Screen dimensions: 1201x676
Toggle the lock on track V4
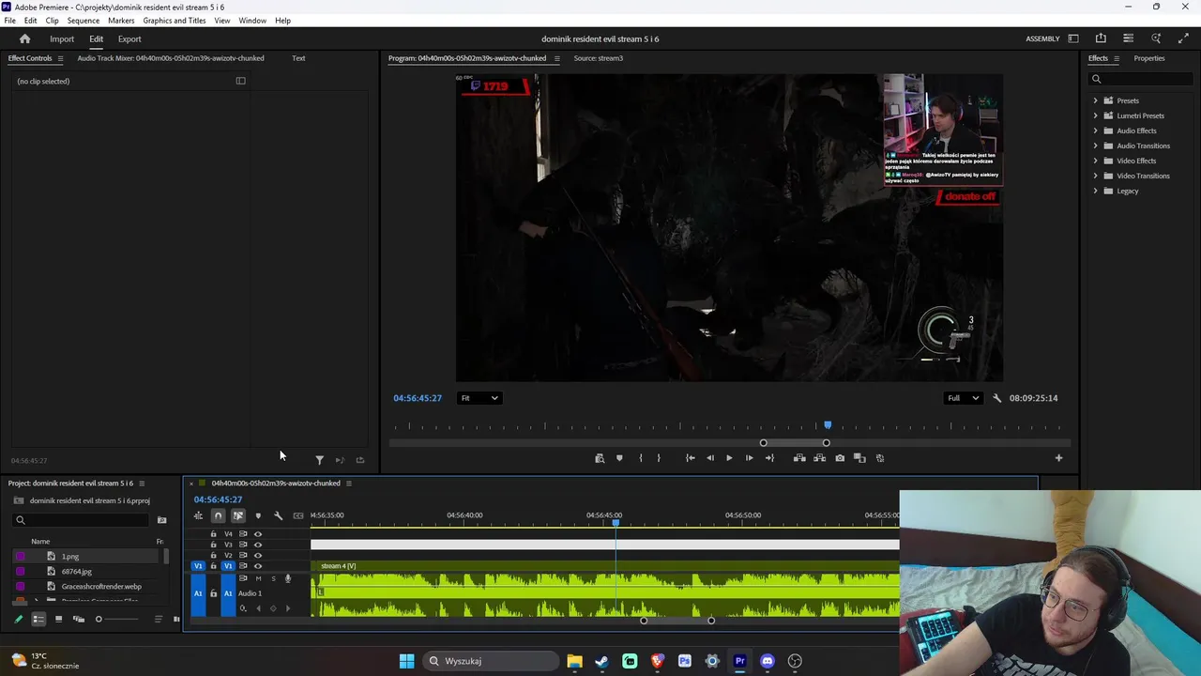pyautogui.click(x=213, y=534)
